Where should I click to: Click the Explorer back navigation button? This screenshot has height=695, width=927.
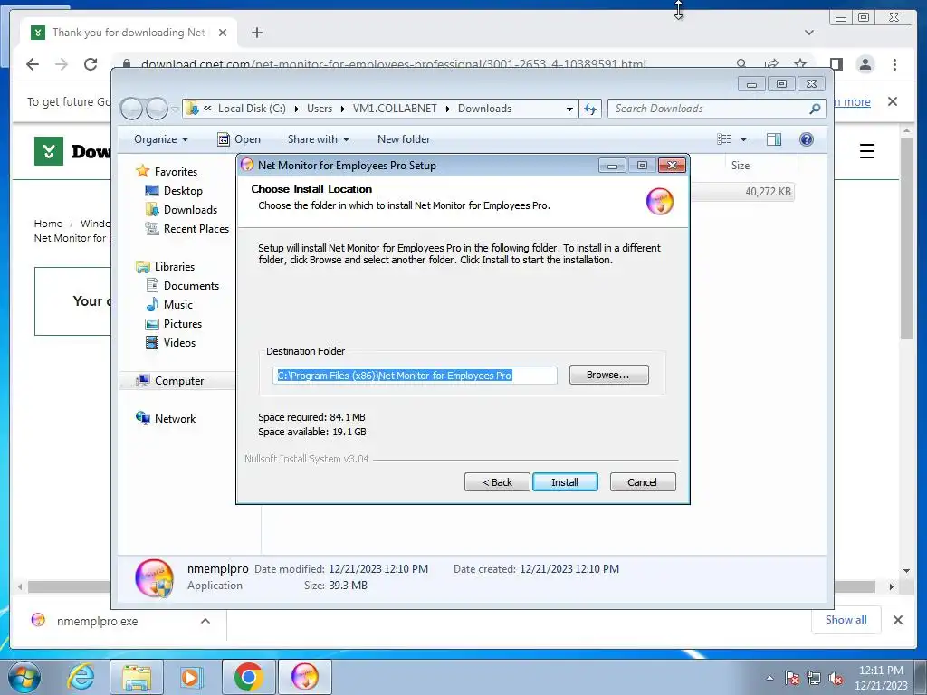tap(132, 109)
